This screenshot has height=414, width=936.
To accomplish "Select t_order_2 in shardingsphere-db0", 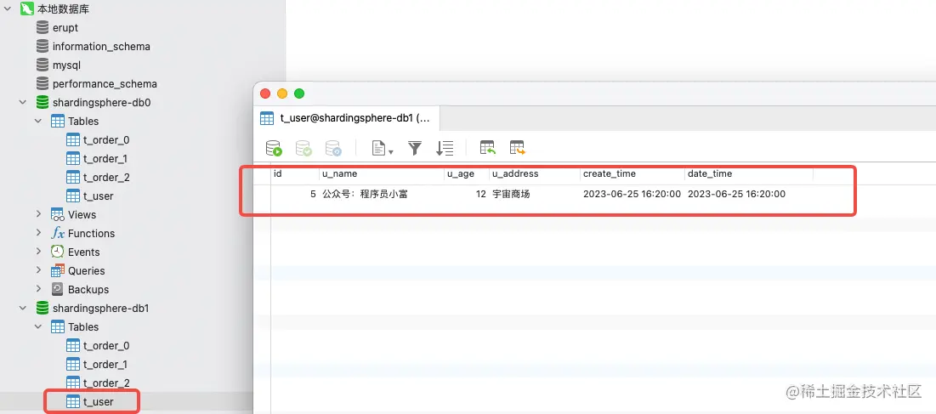I will pos(106,177).
